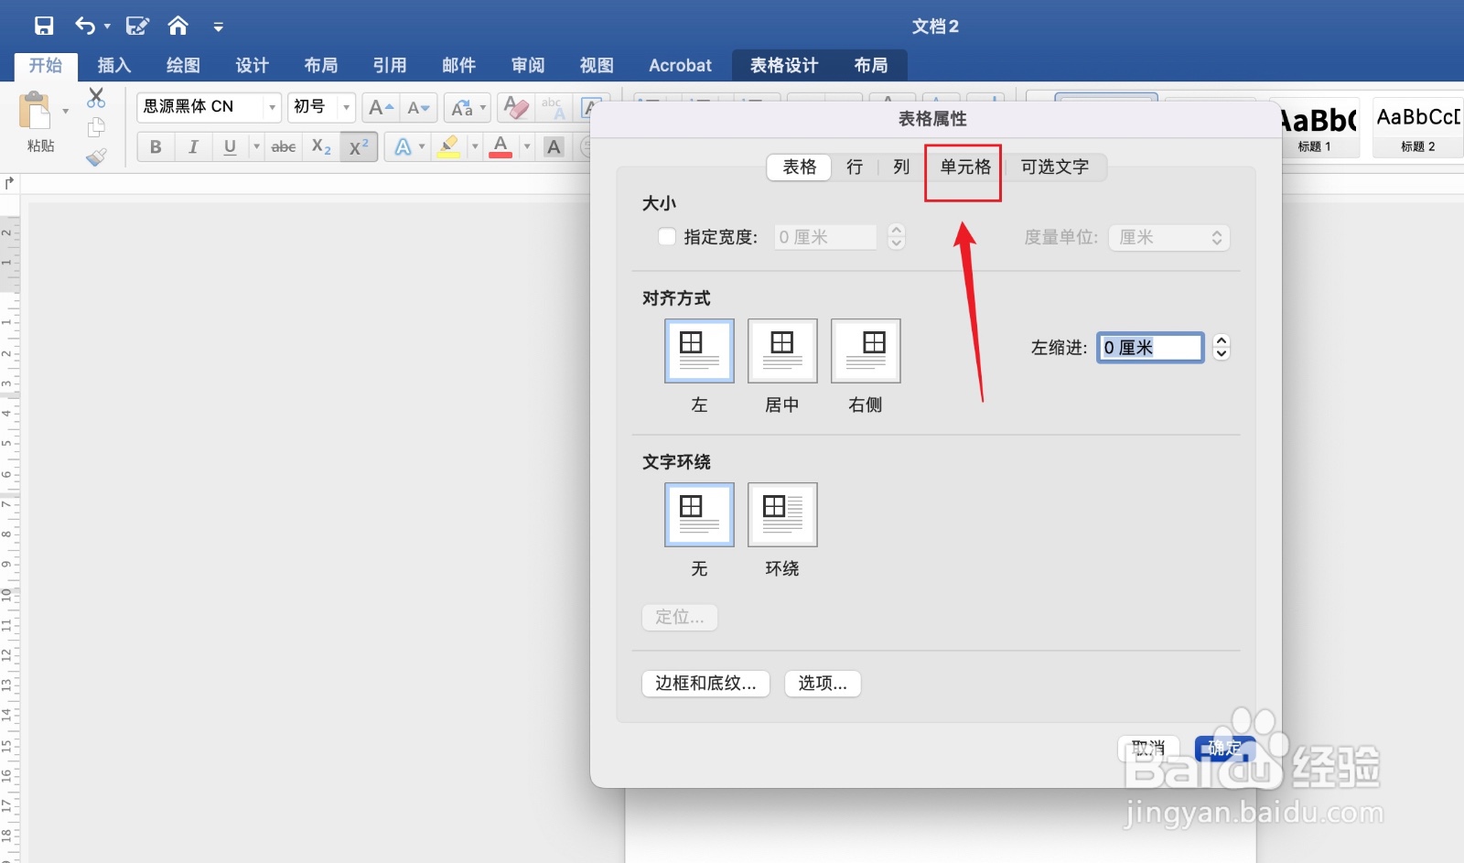This screenshot has width=1464, height=863.
Task: Open the highlight color dropdown arrow
Action: (475, 146)
